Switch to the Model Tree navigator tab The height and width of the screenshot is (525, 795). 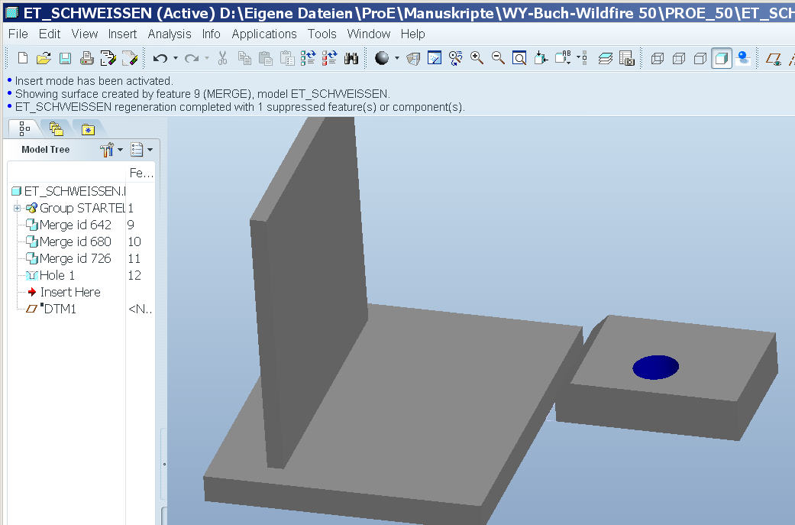click(24, 129)
